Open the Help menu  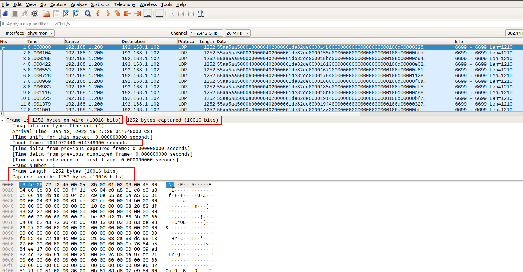[181, 4]
